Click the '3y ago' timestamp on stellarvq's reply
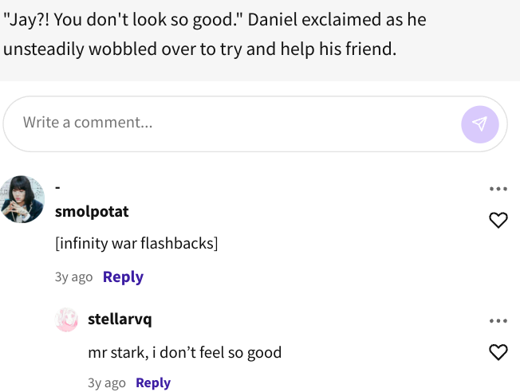 [x=107, y=383]
